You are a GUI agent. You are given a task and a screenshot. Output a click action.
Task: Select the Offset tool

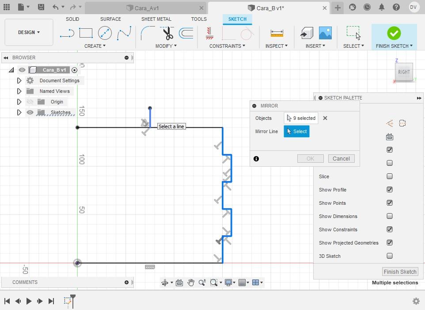coord(186,33)
